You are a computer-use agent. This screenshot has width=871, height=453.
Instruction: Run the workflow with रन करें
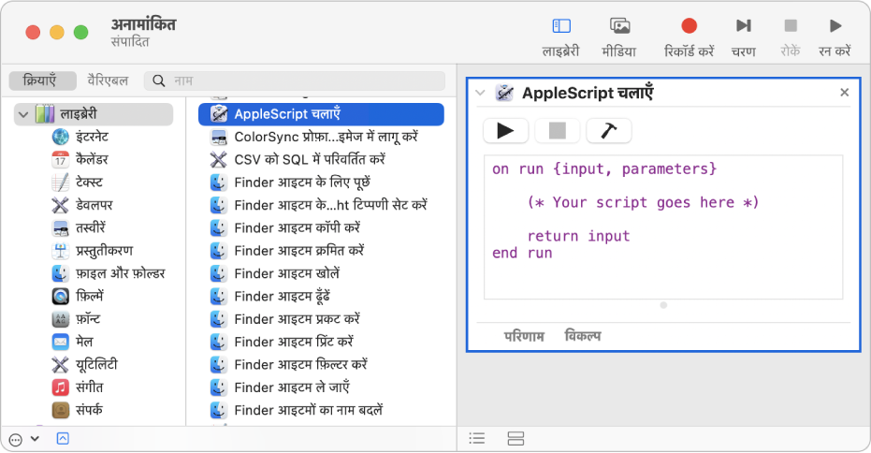pos(835,37)
